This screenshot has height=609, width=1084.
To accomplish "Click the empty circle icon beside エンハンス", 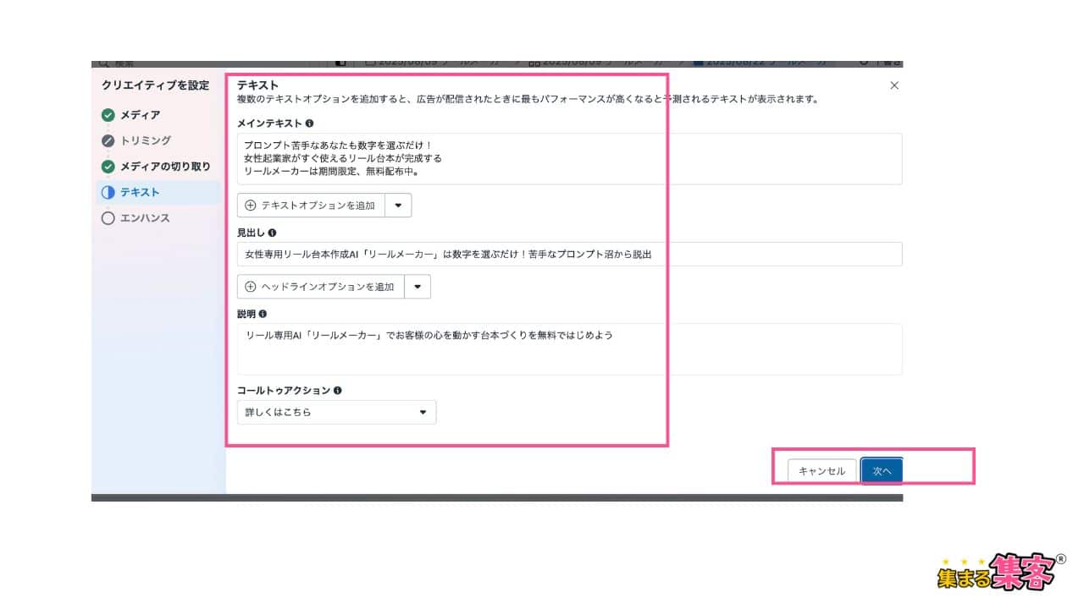I will [x=108, y=218].
